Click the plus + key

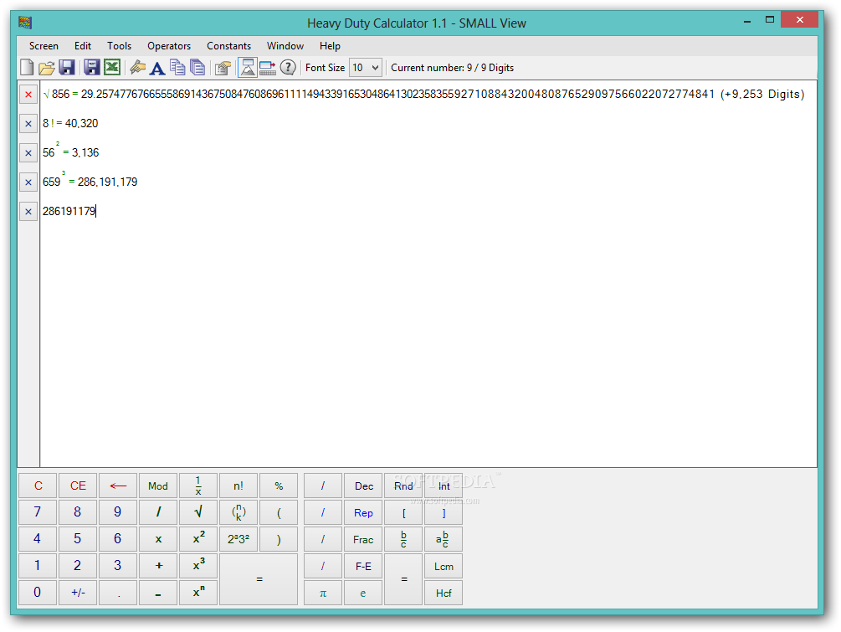coord(158,566)
